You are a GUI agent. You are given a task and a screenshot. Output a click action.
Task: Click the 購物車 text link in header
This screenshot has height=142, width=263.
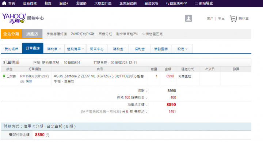[244, 19]
